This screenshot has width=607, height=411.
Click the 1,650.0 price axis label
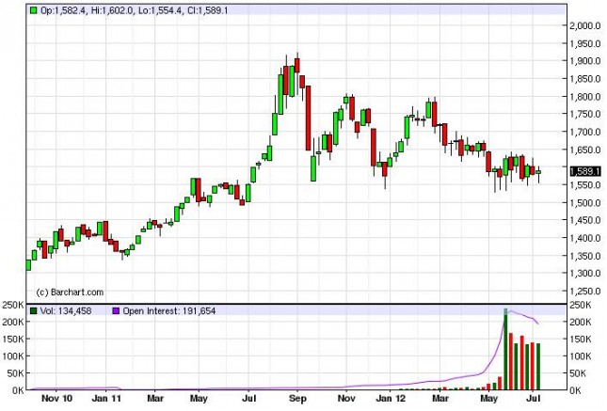[585, 150]
